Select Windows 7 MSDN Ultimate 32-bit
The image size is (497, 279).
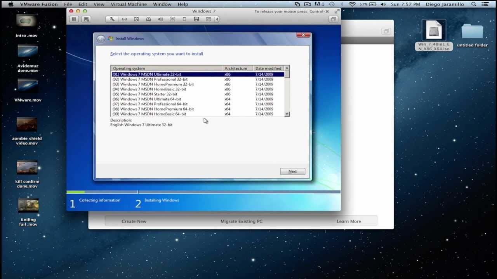(x=198, y=74)
